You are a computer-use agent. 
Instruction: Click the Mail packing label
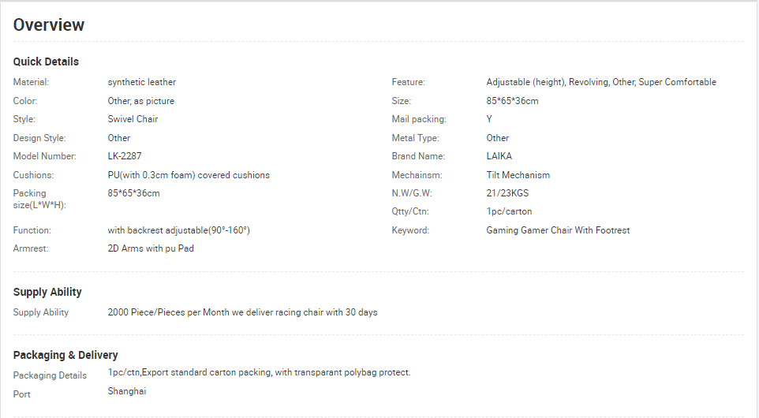[x=419, y=119]
